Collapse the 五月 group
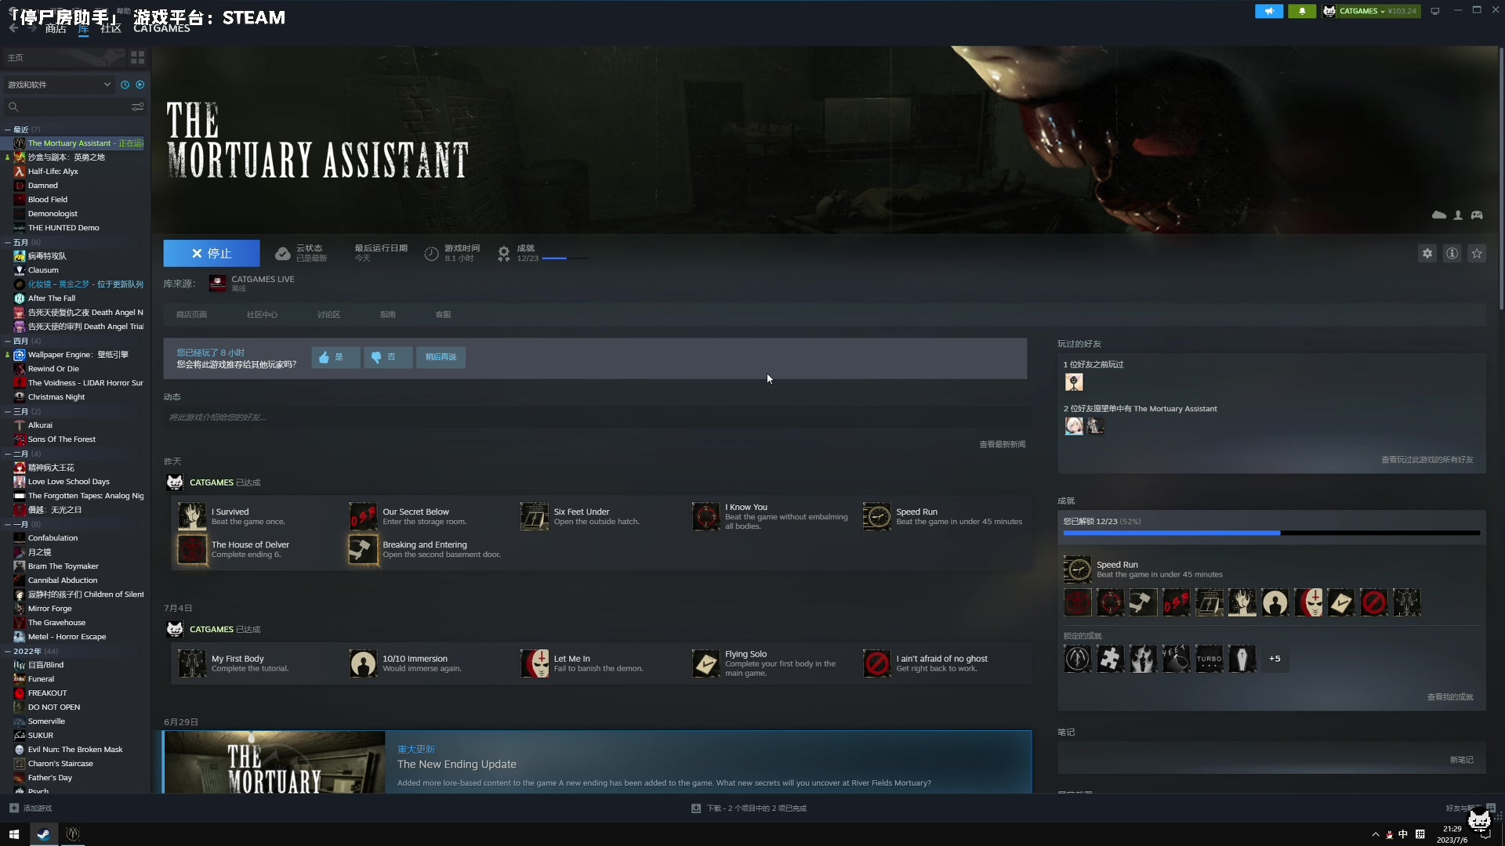 pyautogui.click(x=8, y=243)
